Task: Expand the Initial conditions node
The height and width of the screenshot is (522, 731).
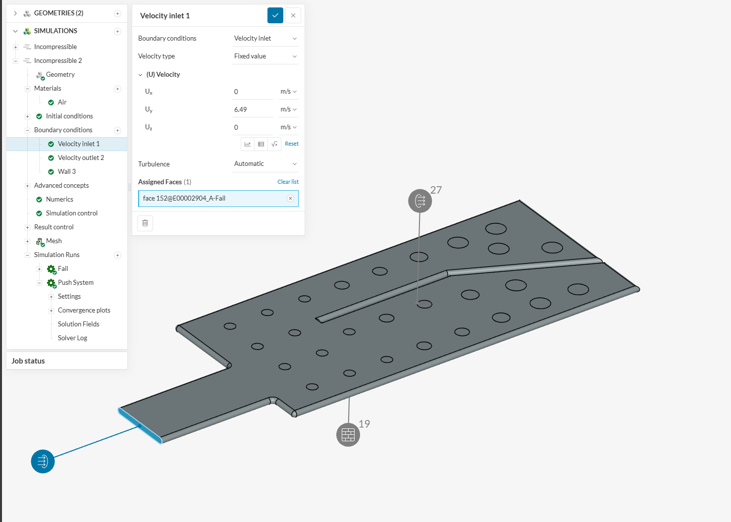Action: pos(27,116)
